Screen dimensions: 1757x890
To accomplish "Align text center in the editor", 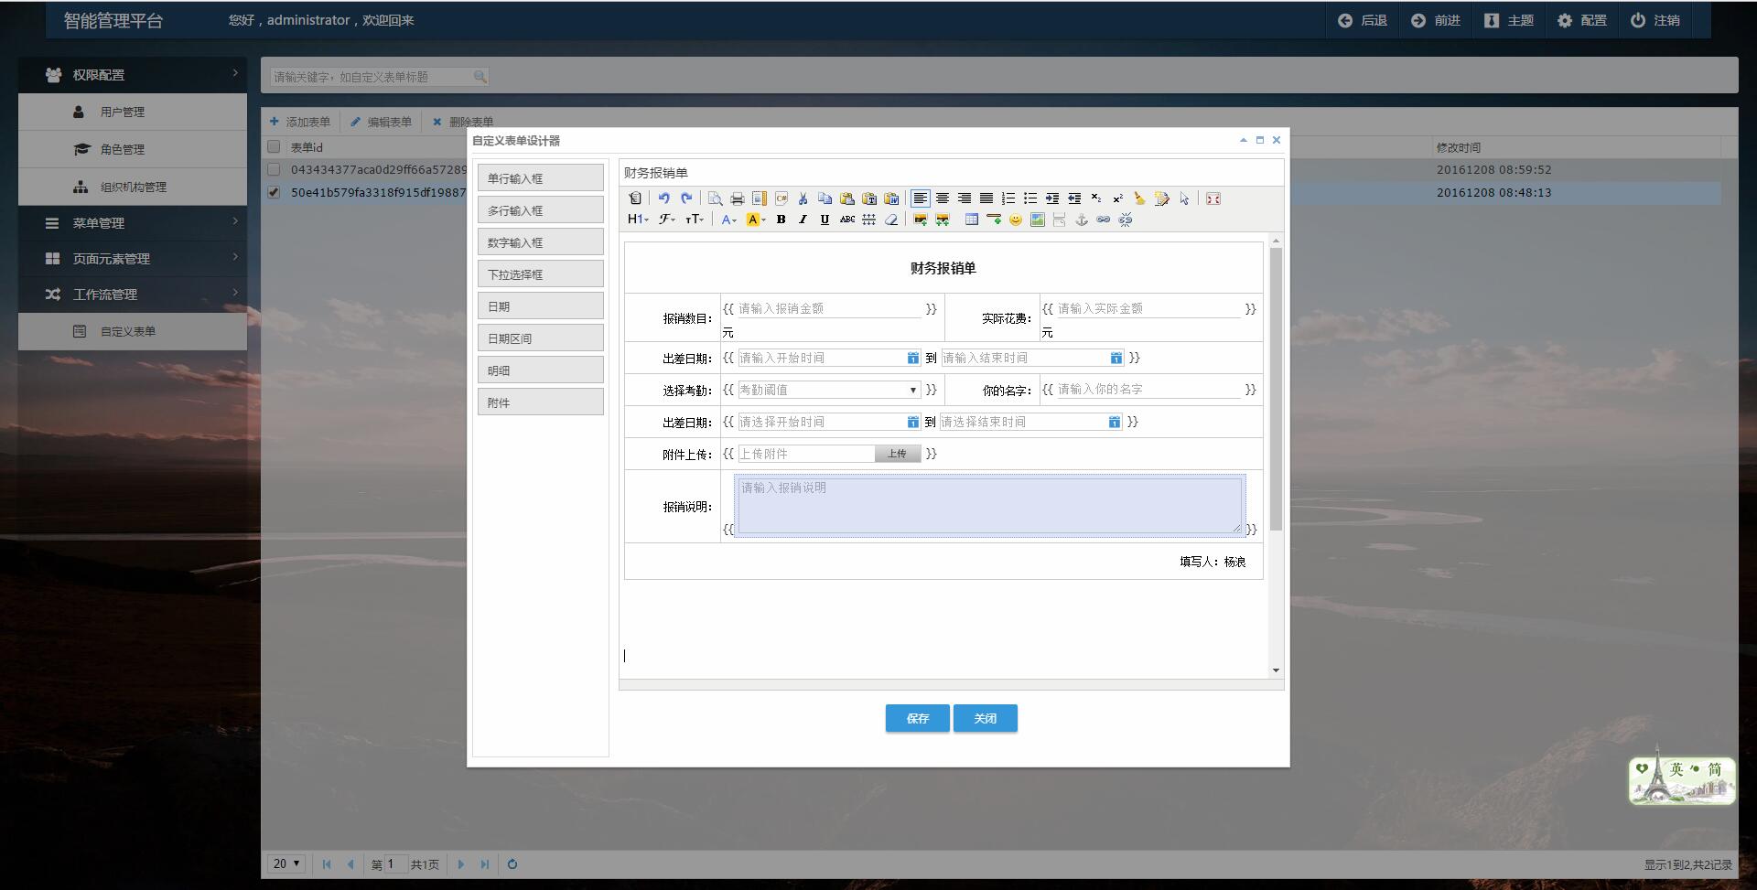I will tap(943, 198).
